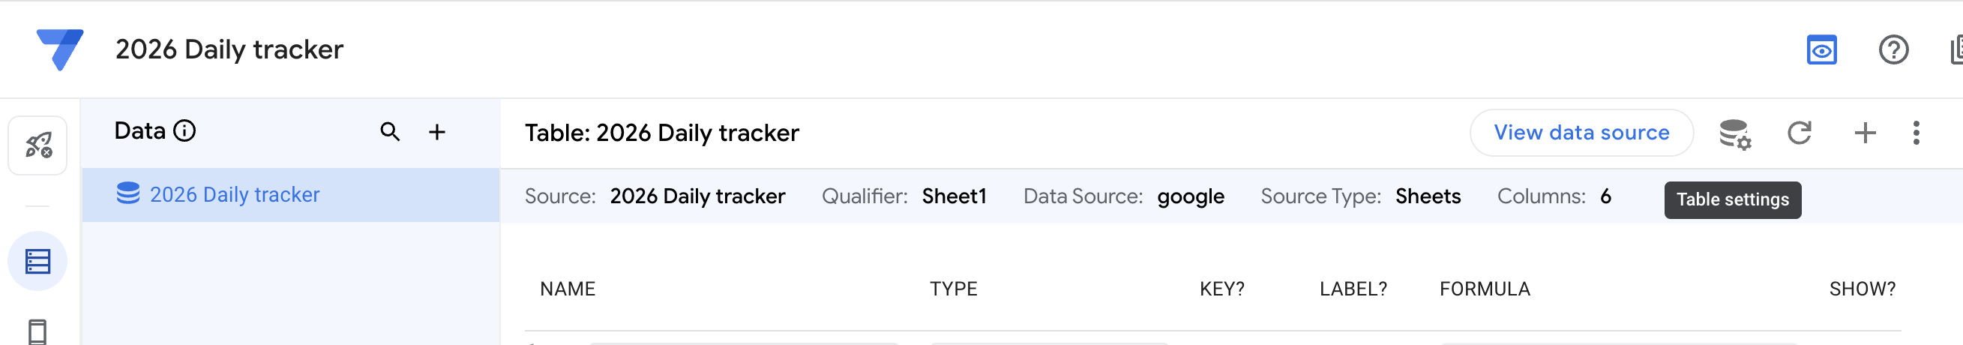Add new data with plus icon
The width and height of the screenshot is (1963, 345).
(x=436, y=132)
